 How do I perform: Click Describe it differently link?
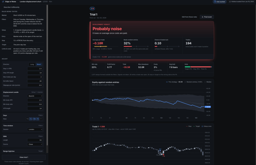(11, 7)
